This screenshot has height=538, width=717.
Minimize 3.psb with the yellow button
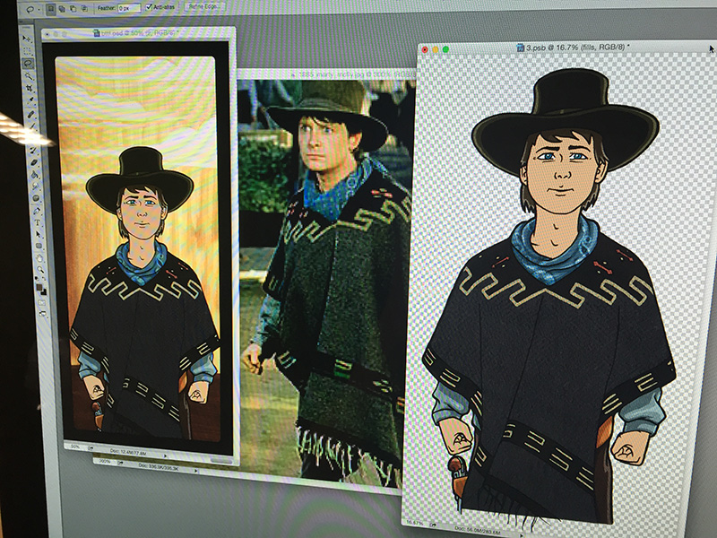436,49
